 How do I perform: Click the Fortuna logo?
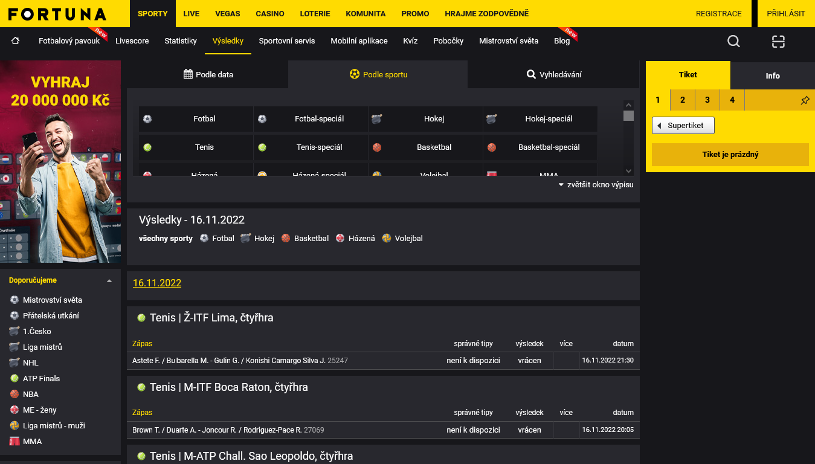click(58, 14)
